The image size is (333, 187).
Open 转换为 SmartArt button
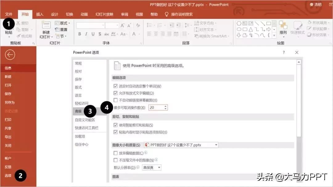click(212, 36)
